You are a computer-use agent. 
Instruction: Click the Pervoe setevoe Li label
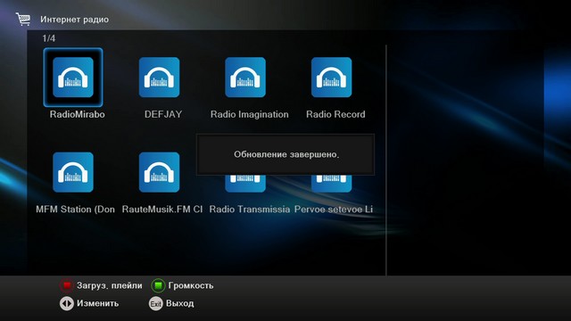pyautogui.click(x=333, y=210)
